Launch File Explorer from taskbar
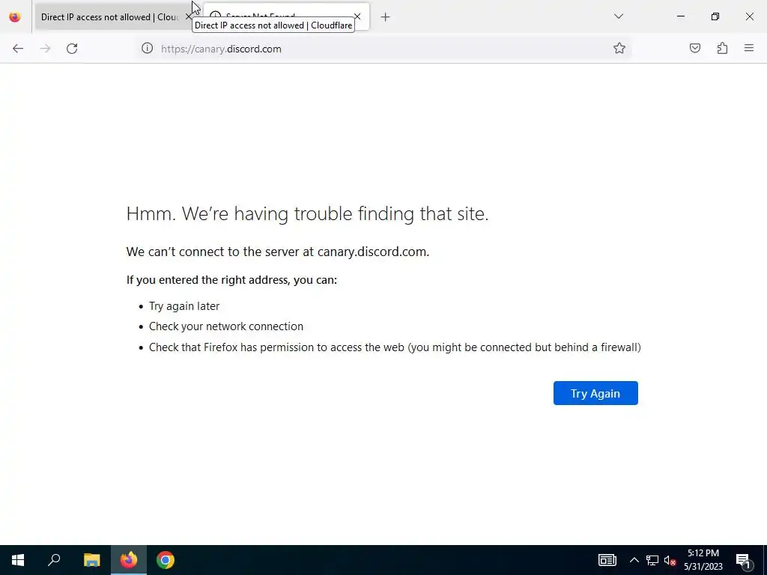The height and width of the screenshot is (575, 767). 91,560
